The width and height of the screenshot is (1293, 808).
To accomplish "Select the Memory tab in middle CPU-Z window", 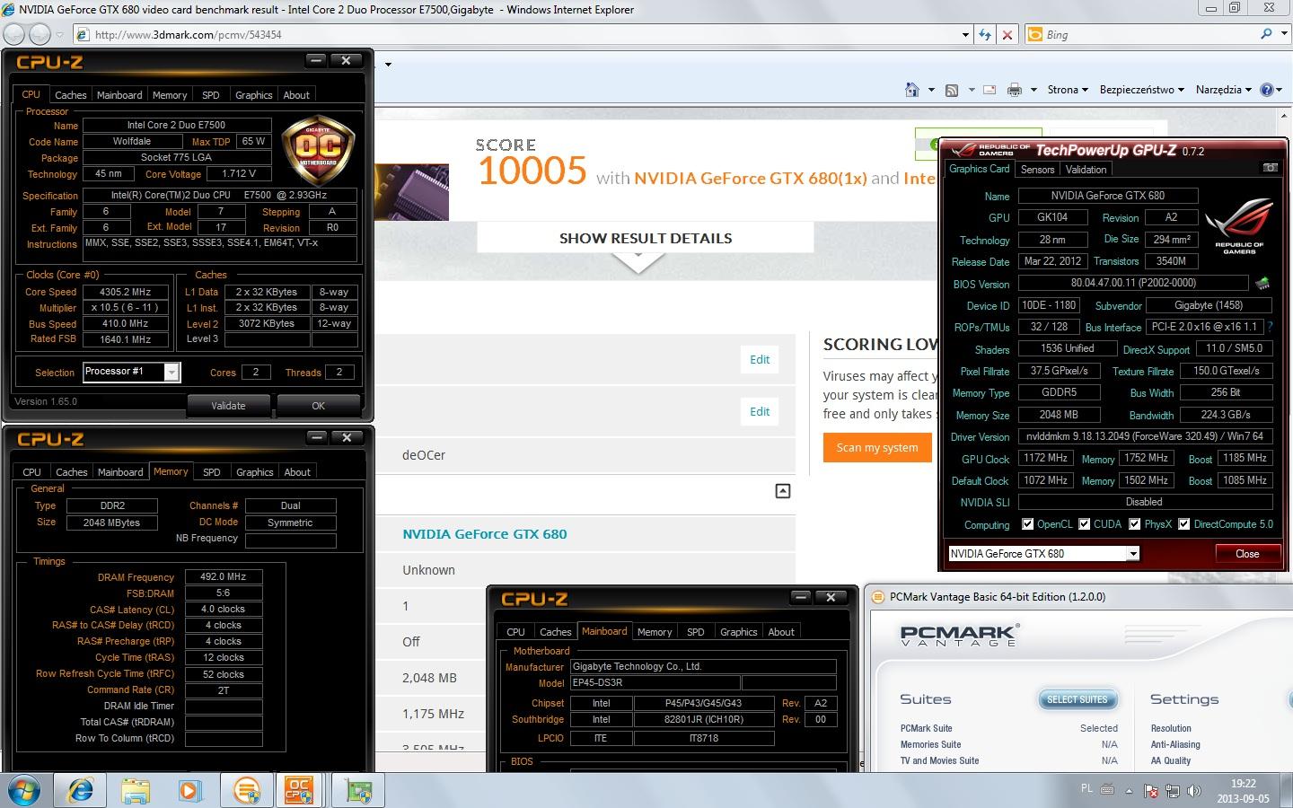I will 171,471.
